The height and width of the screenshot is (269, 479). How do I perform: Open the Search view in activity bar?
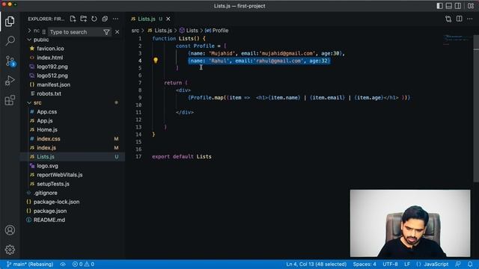pyautogui.click(x=10, y=40)
